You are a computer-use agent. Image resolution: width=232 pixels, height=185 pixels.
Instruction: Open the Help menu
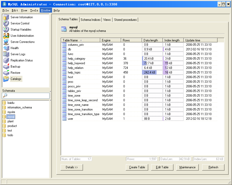pyautogui.click(x=56, y=10)
